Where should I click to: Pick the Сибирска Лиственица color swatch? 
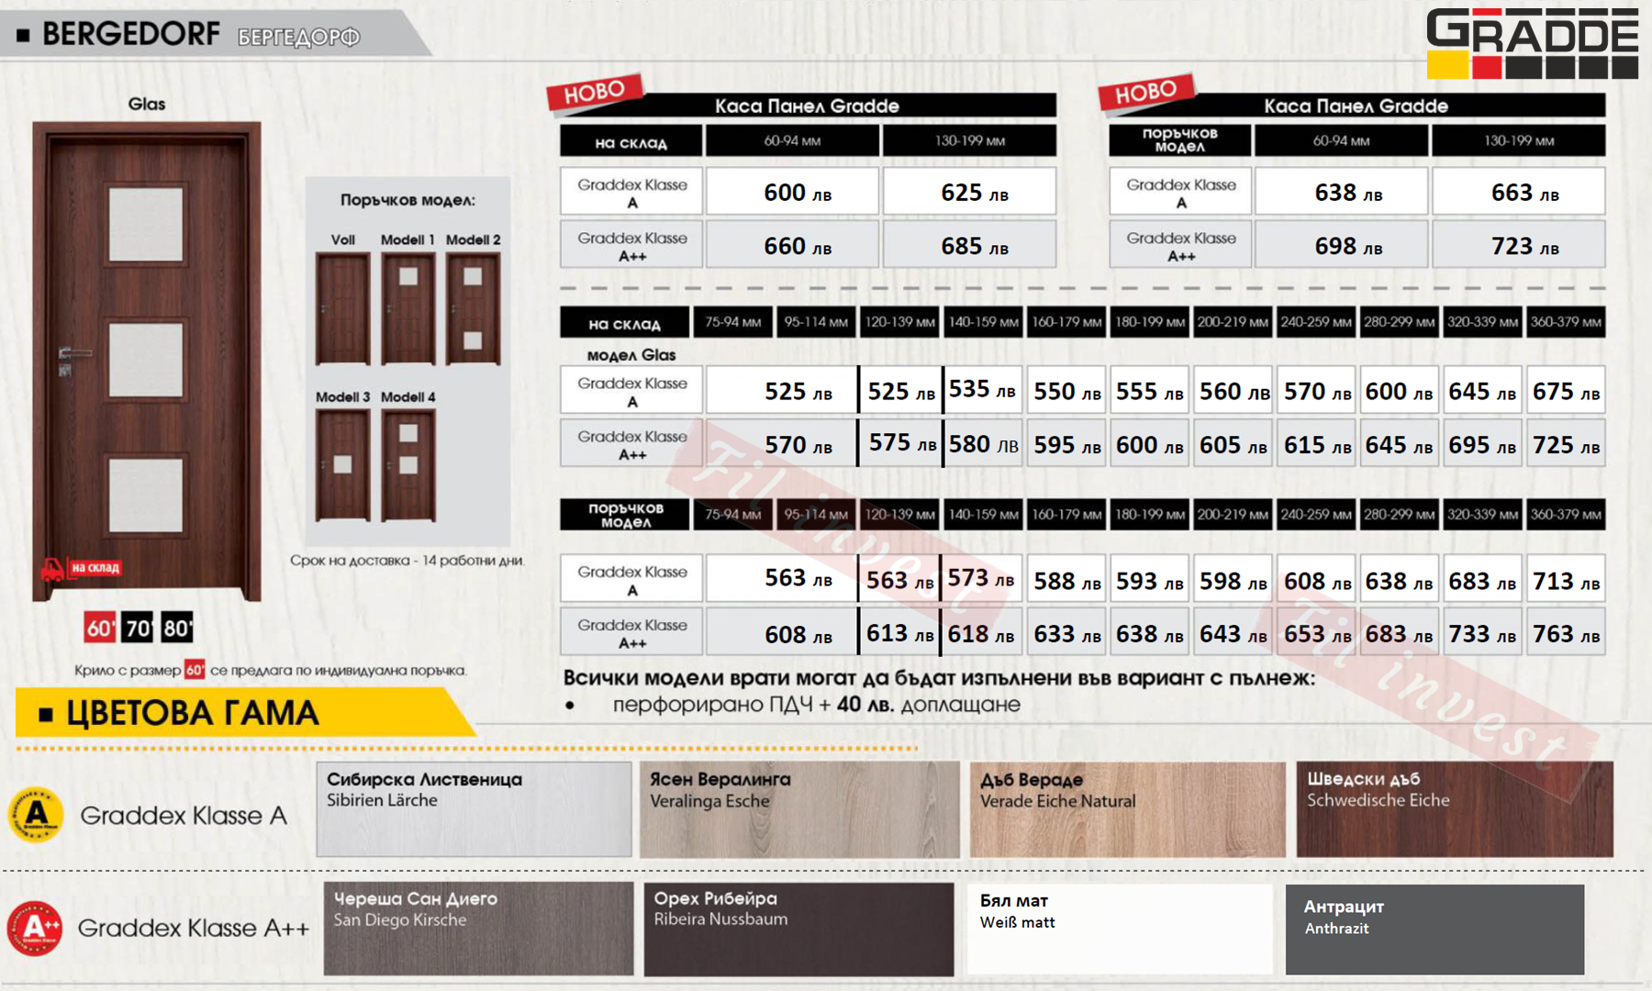click(474, 809)
